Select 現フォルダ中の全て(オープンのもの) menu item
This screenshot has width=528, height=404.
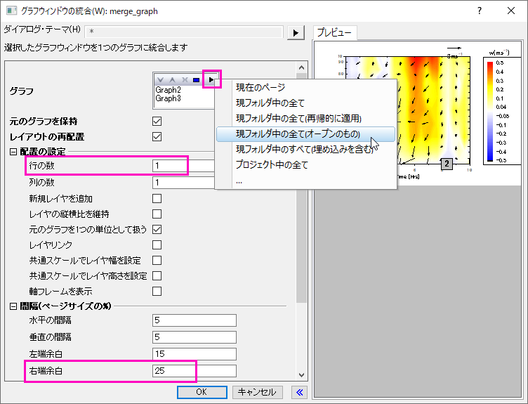point(305,134)
